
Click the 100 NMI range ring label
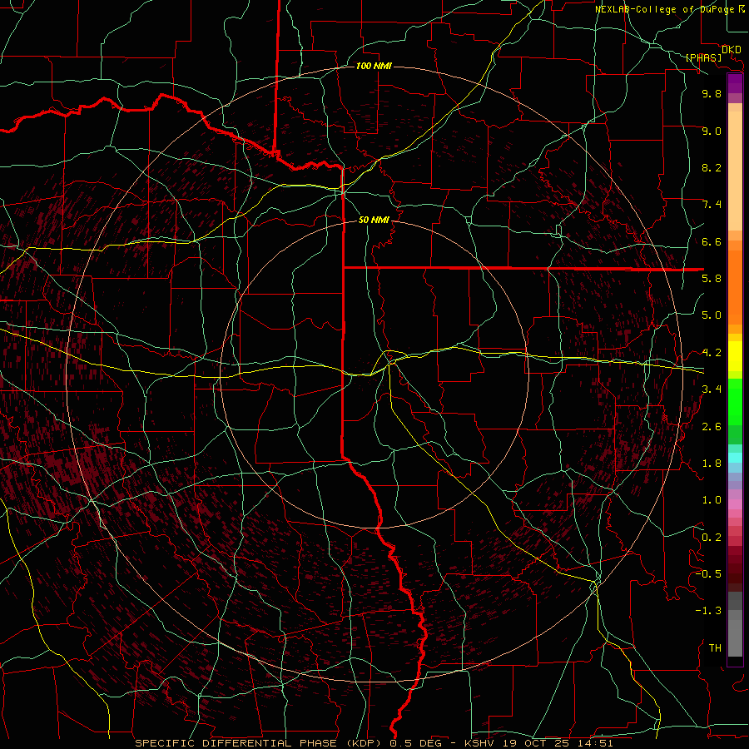(374, 66)
